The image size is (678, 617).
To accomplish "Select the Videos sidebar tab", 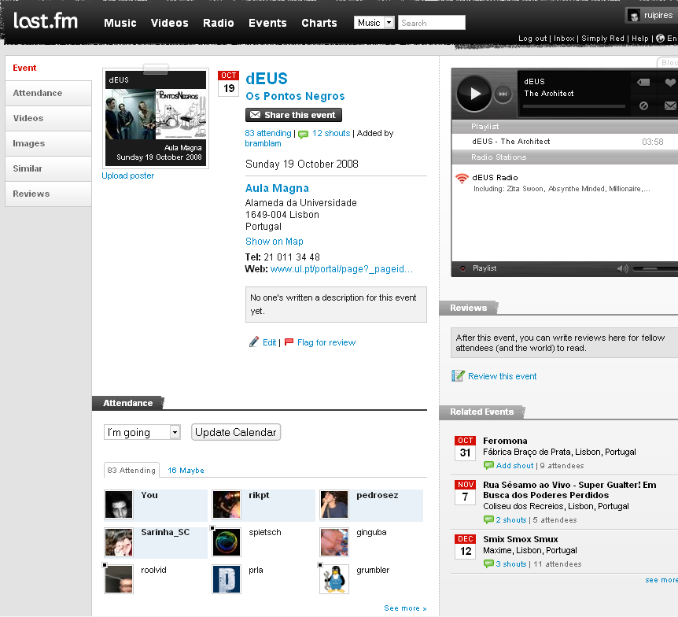I will (x=49, y=118).
